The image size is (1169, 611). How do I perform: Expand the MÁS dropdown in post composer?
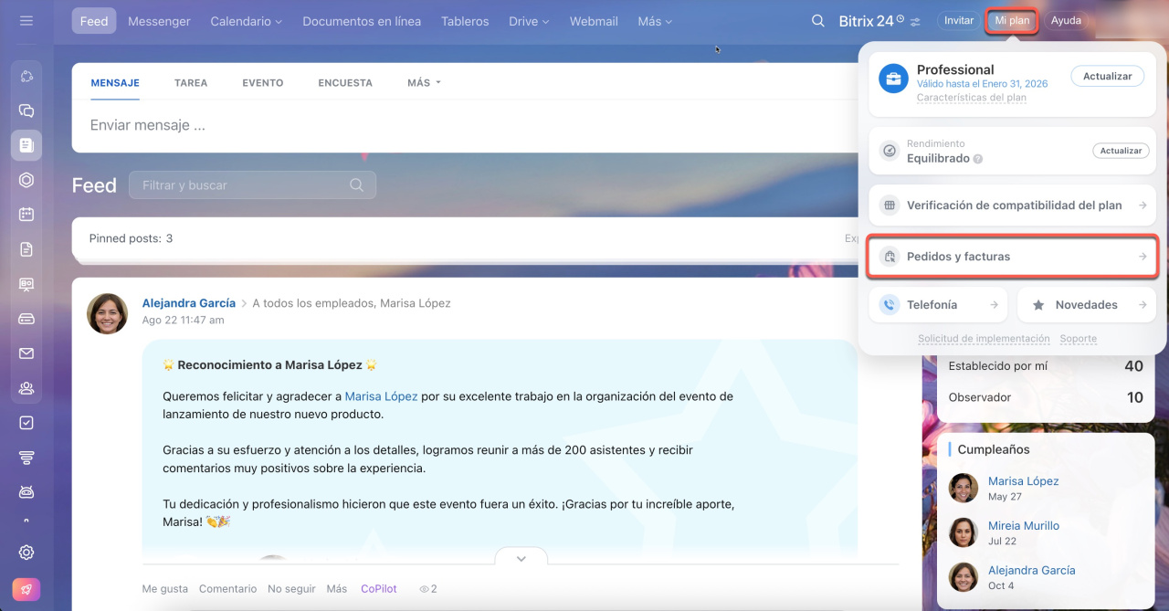(424, 82)
